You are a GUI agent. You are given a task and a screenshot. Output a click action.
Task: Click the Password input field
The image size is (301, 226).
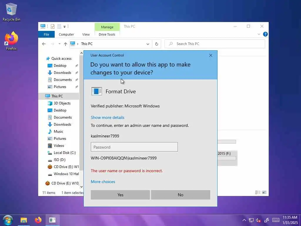[134, 147]
